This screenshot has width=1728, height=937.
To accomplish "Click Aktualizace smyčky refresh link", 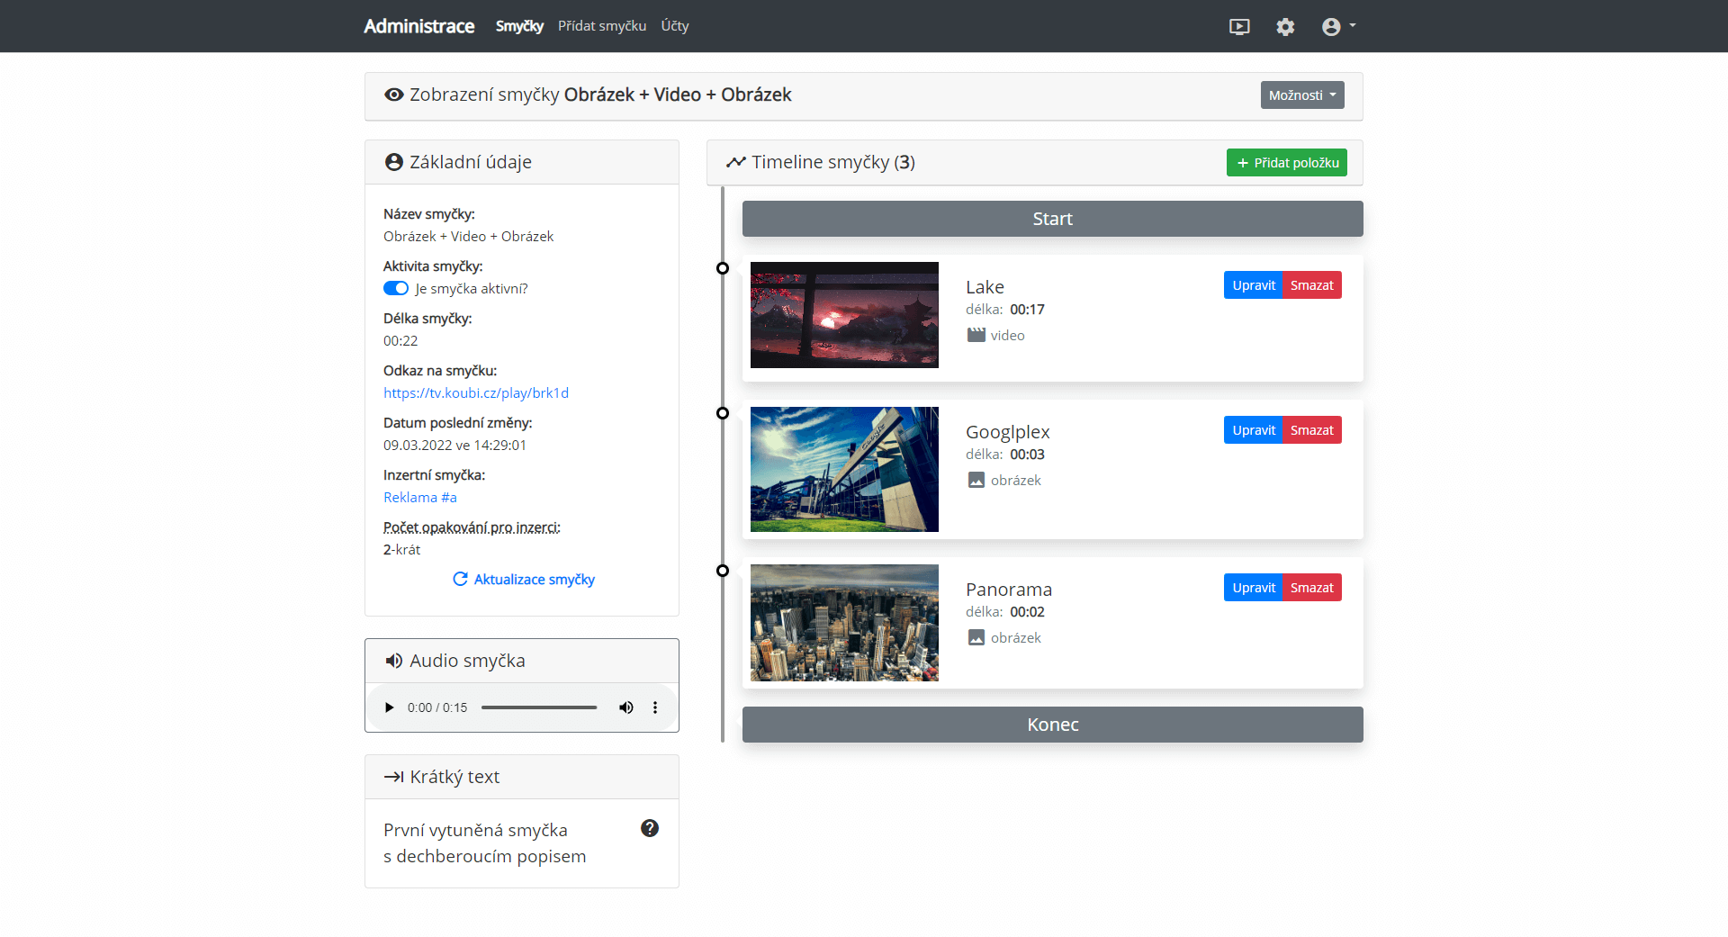I will 523,579.
